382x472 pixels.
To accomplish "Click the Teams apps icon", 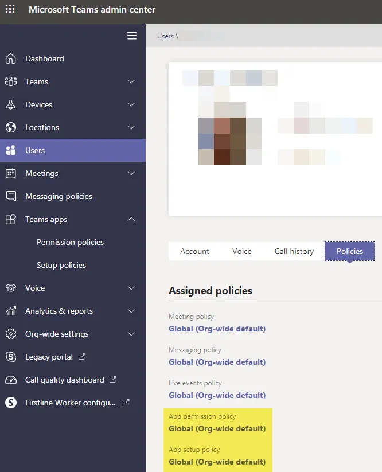I will [11, 219].
